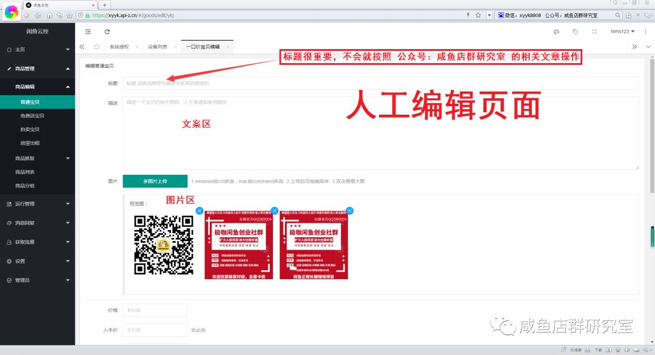Open 免费送宝贝 in the sidebar
655x355 pixels.
(32, 115)
